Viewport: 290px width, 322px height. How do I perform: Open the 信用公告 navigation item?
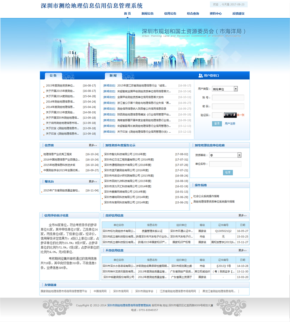pos(170,14)
